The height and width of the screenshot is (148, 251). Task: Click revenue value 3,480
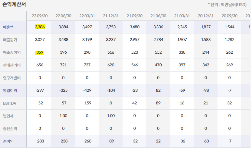click(x=135, y=27)
